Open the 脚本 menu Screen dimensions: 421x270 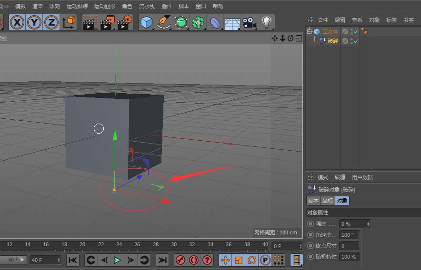pyautogui.click(x=184, y=6)
